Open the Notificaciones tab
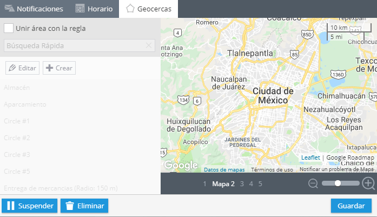This screenshot has width=377, height=217. pyautogui.click(x=34, y=9)
